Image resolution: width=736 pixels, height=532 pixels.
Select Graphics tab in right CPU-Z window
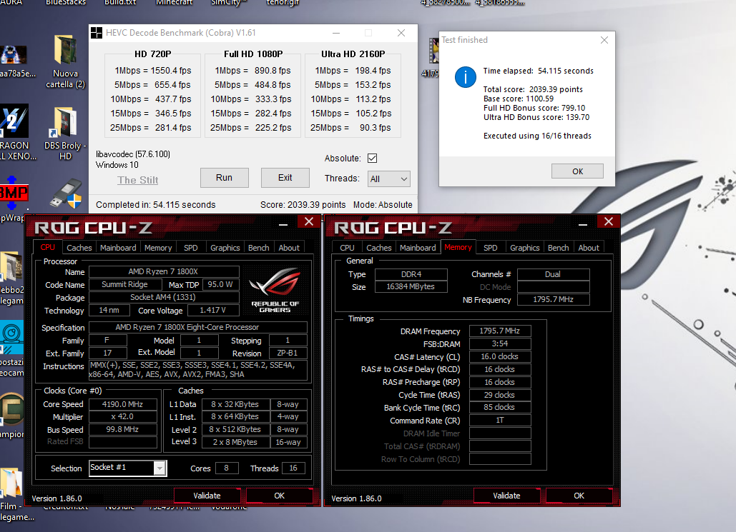(525, 248)
